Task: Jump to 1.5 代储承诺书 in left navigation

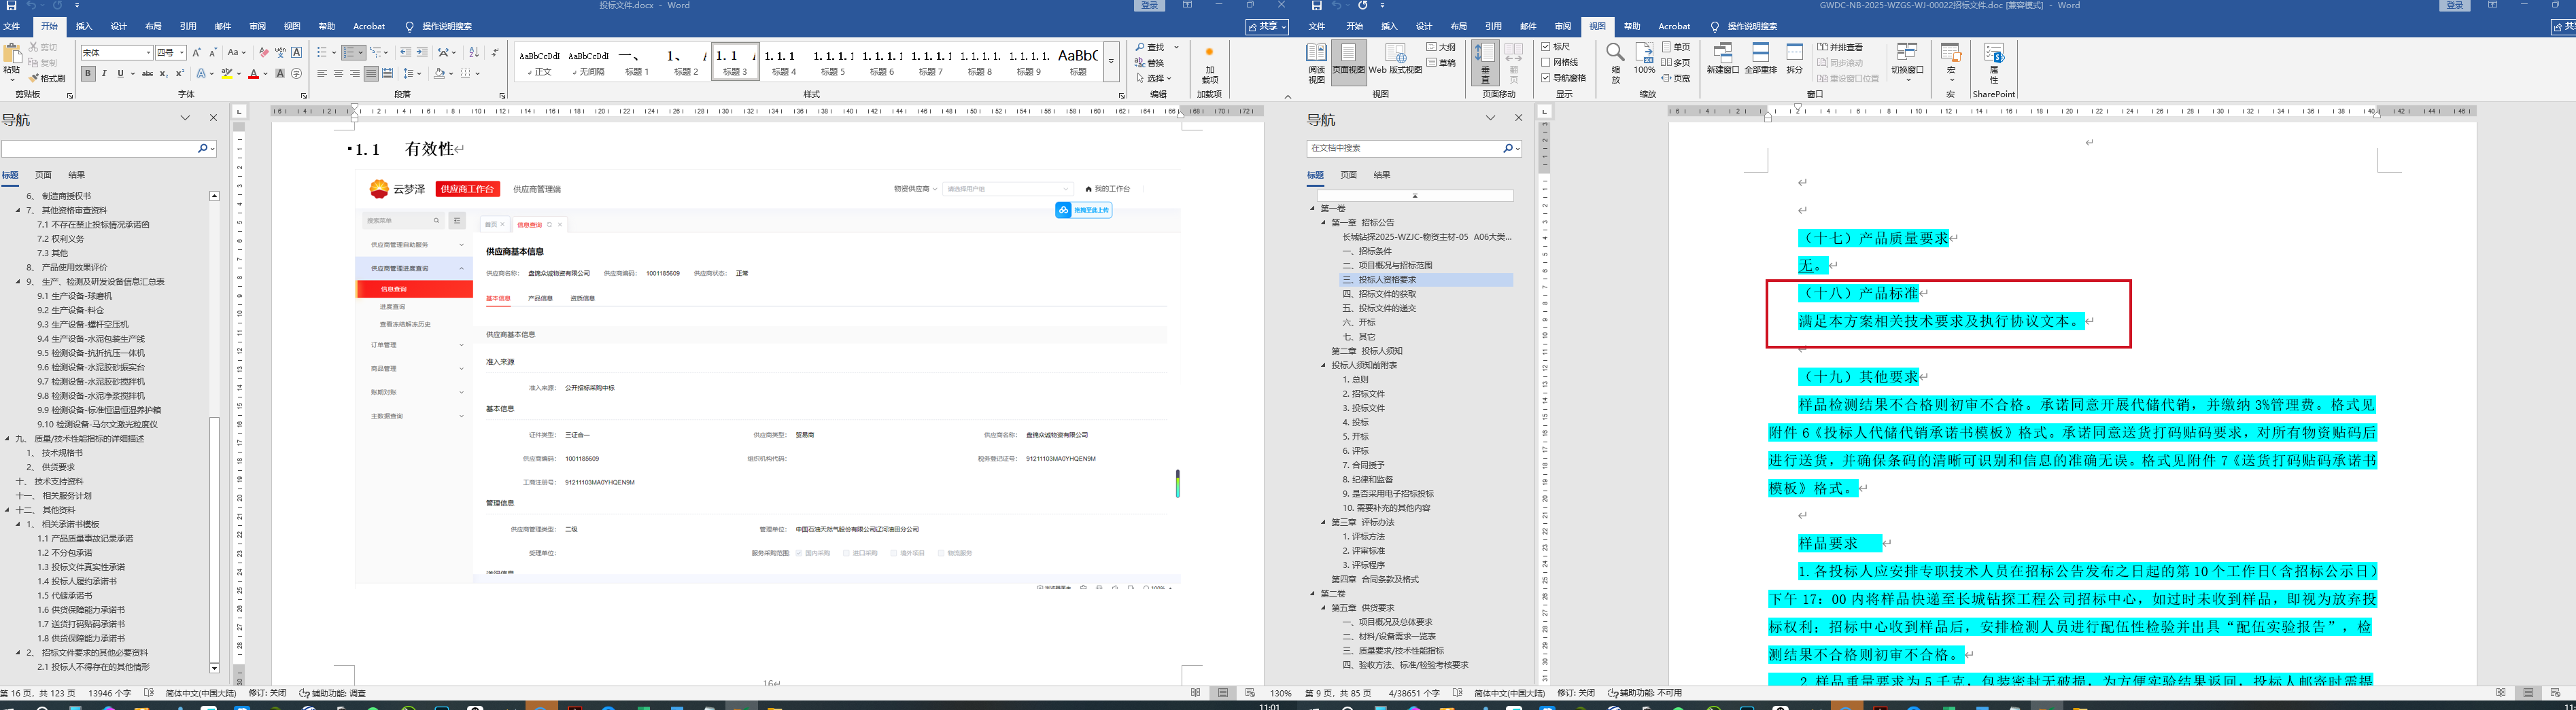Action: [65, 596]
